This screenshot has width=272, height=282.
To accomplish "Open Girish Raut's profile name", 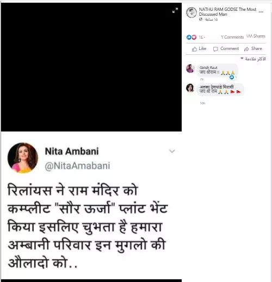I will click(208, 67).
